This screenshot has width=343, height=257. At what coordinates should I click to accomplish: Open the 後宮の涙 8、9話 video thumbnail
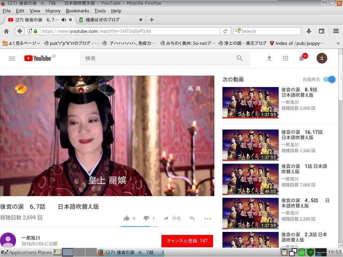(x=250, y=102)
